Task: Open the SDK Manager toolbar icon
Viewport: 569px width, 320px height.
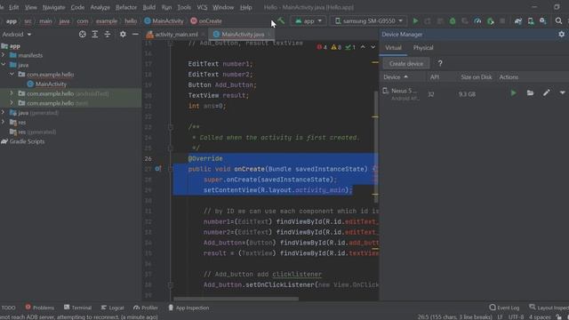Action: (x=543, y=21)
